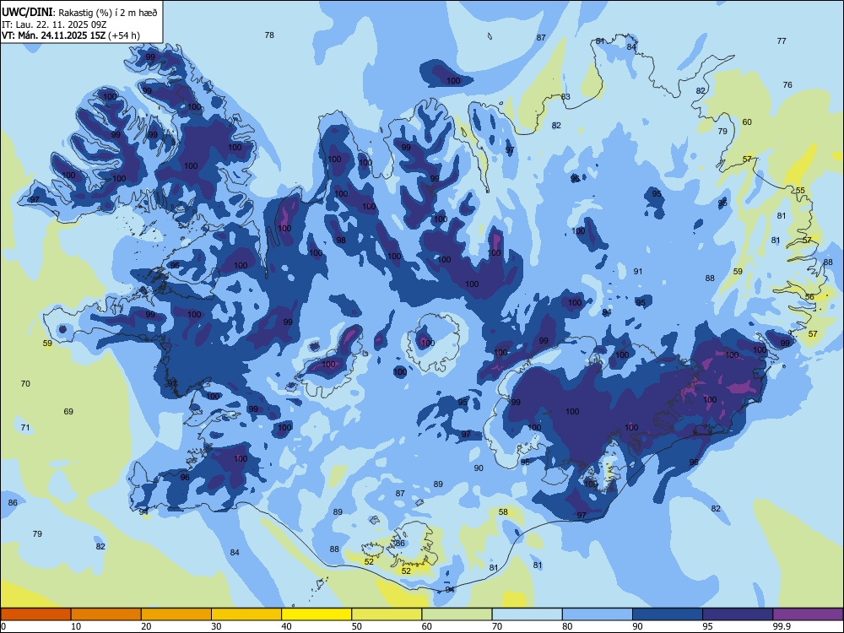This screenshot has height=633, width=844.
Task: Click the '58' humidity value on the map
Action: [503, 512]
